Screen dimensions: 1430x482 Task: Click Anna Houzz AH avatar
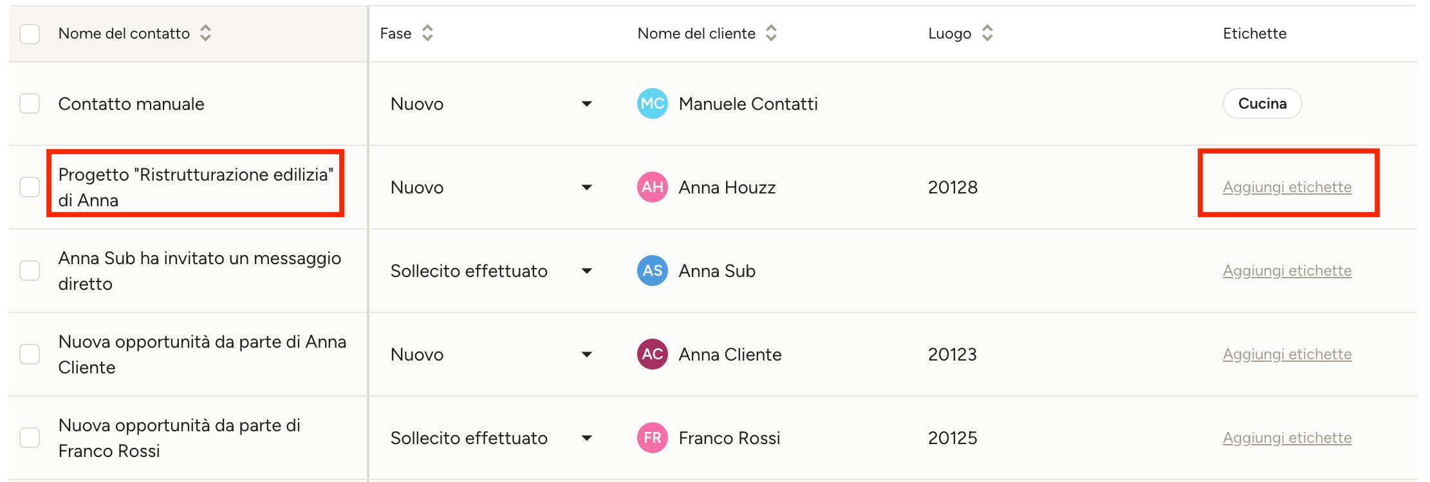click(x=652, y=187)
